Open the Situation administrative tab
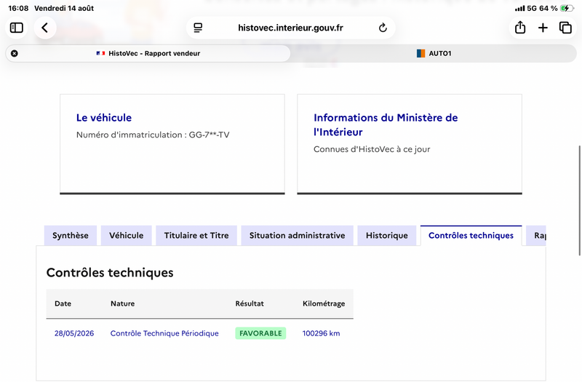 298,235
